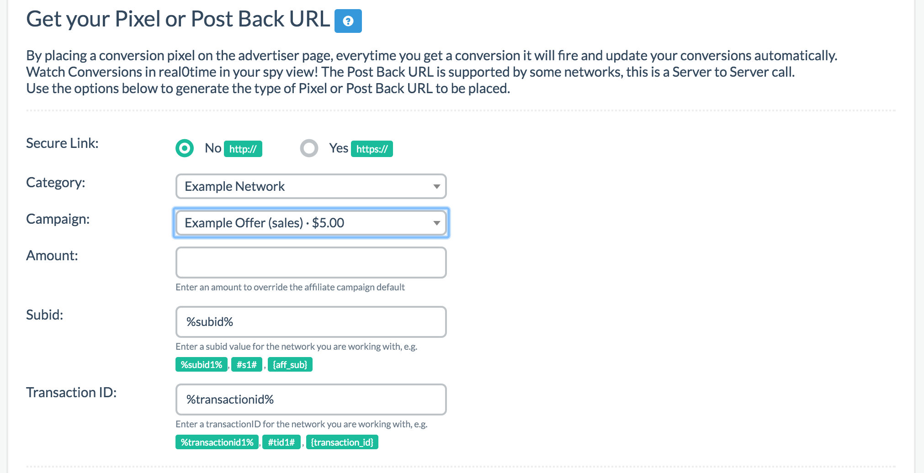The width and height of the screenshot is (924, 473).
Task: Click the #tid1# example tag
Action: [x=281, y=442]
